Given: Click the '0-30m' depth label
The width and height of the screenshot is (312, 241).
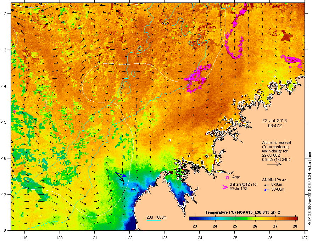Looking at the screenshot, I should pyautogui.click(x=277, y=185).
